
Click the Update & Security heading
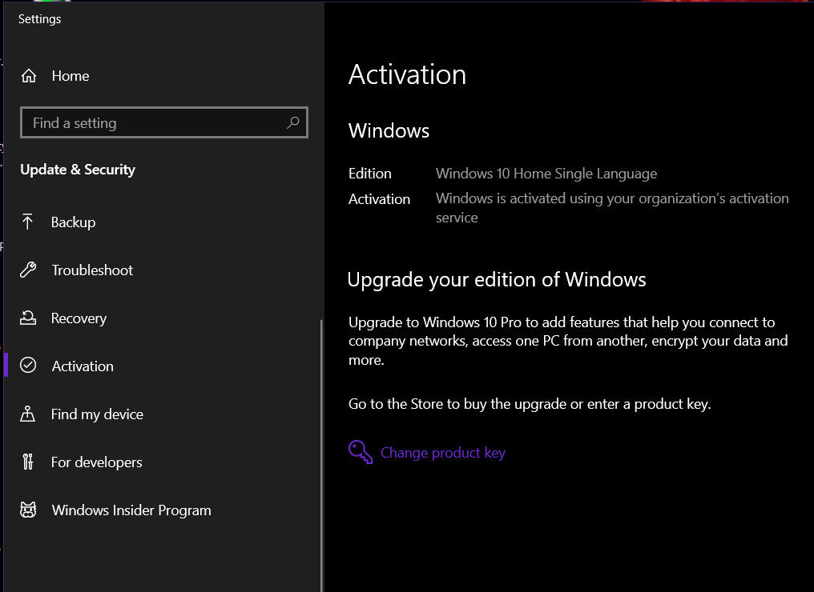pos(78,170)
